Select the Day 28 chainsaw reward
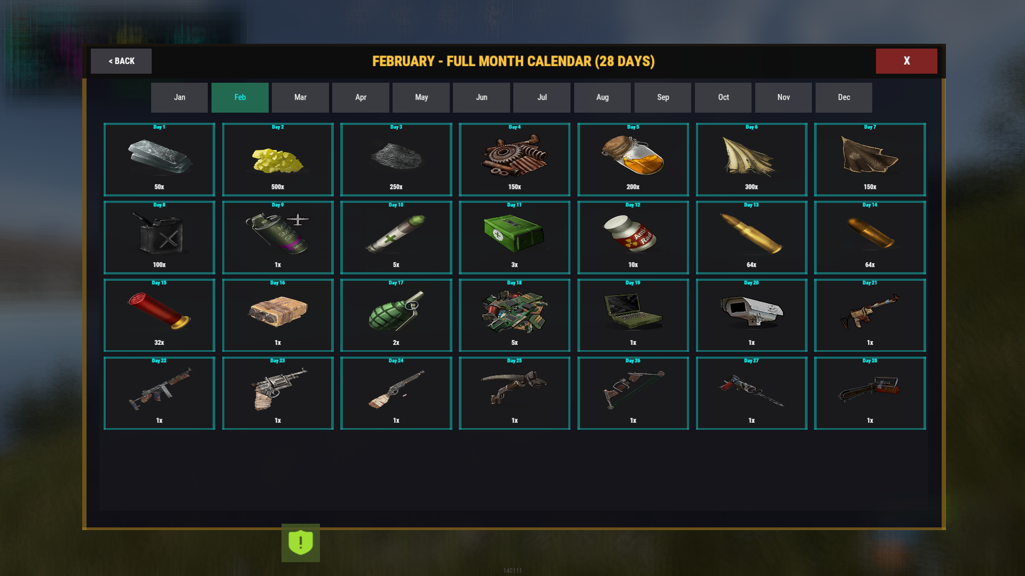This screenshot has height=576, width=1025. coord(870,393)
